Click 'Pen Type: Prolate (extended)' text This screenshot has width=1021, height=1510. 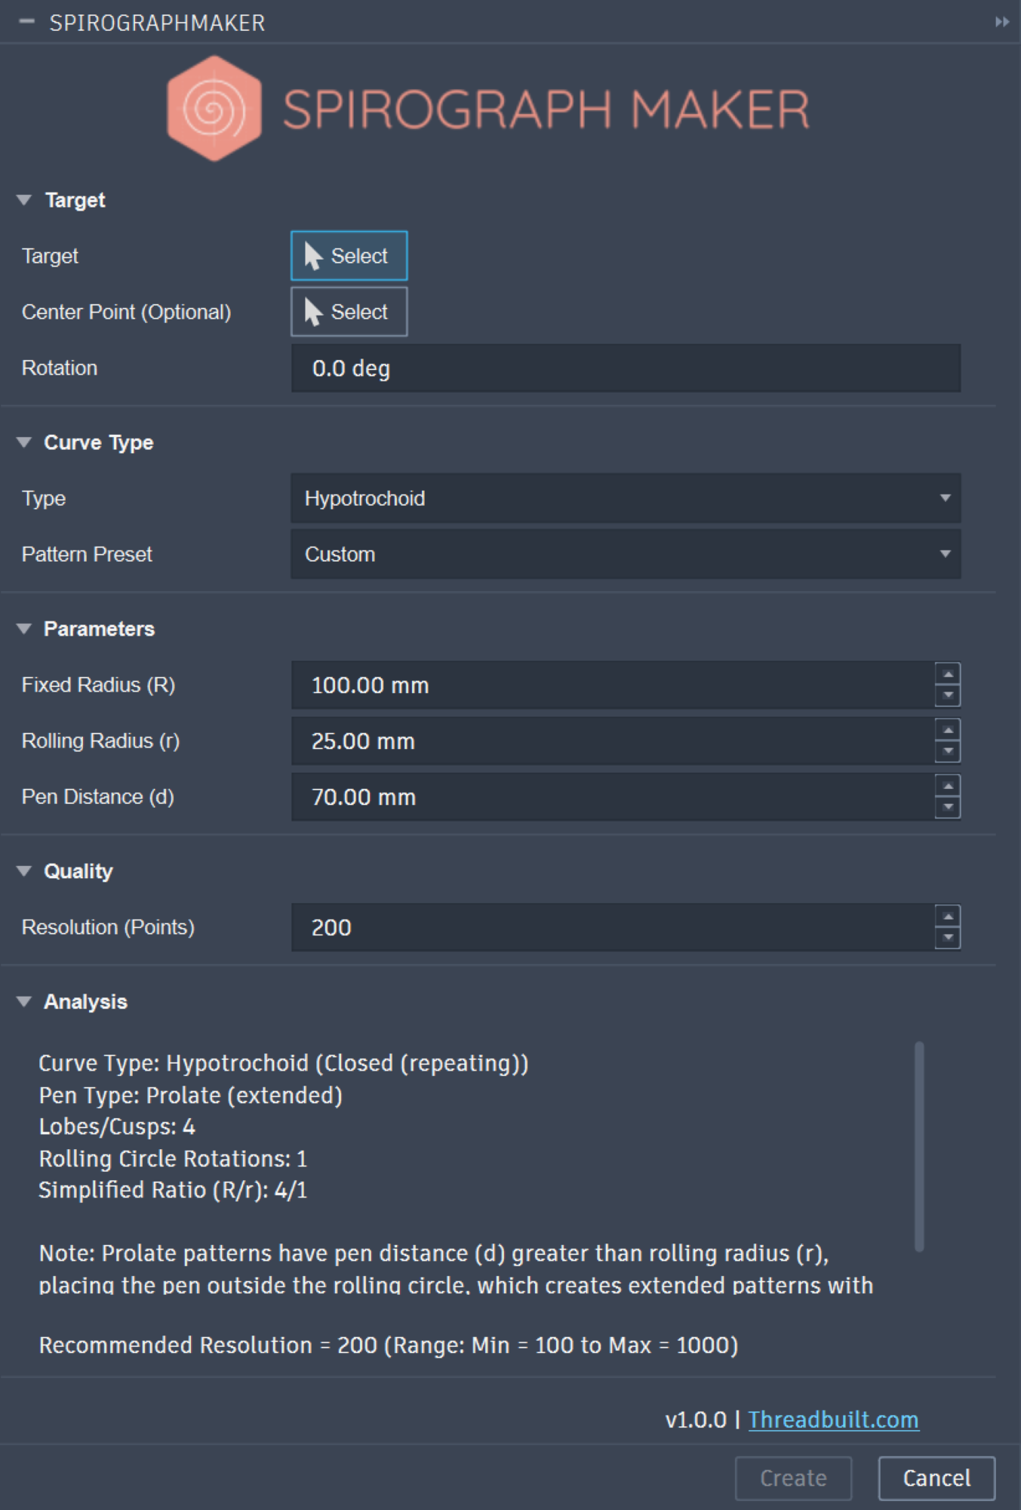(190, 1095)
